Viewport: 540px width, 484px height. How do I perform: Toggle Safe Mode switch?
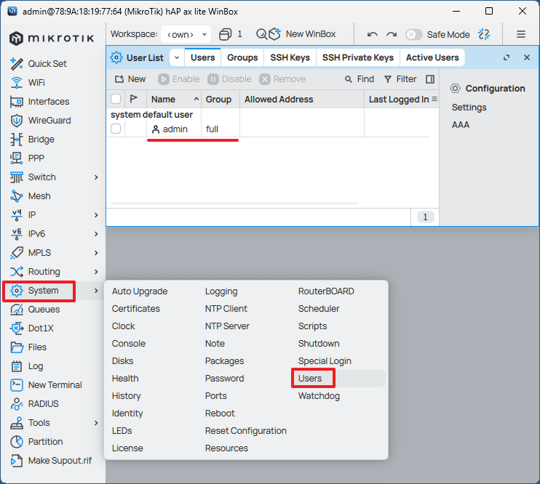[x=414, y=34]
